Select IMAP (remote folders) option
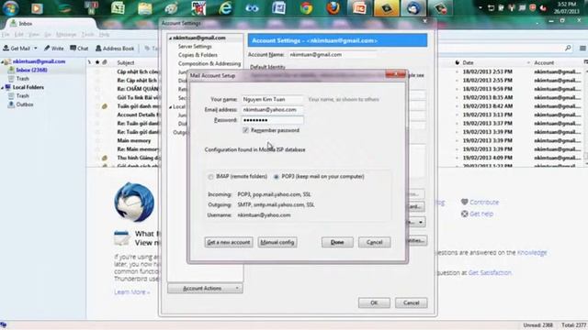588x330 pixels. (210, 177)
